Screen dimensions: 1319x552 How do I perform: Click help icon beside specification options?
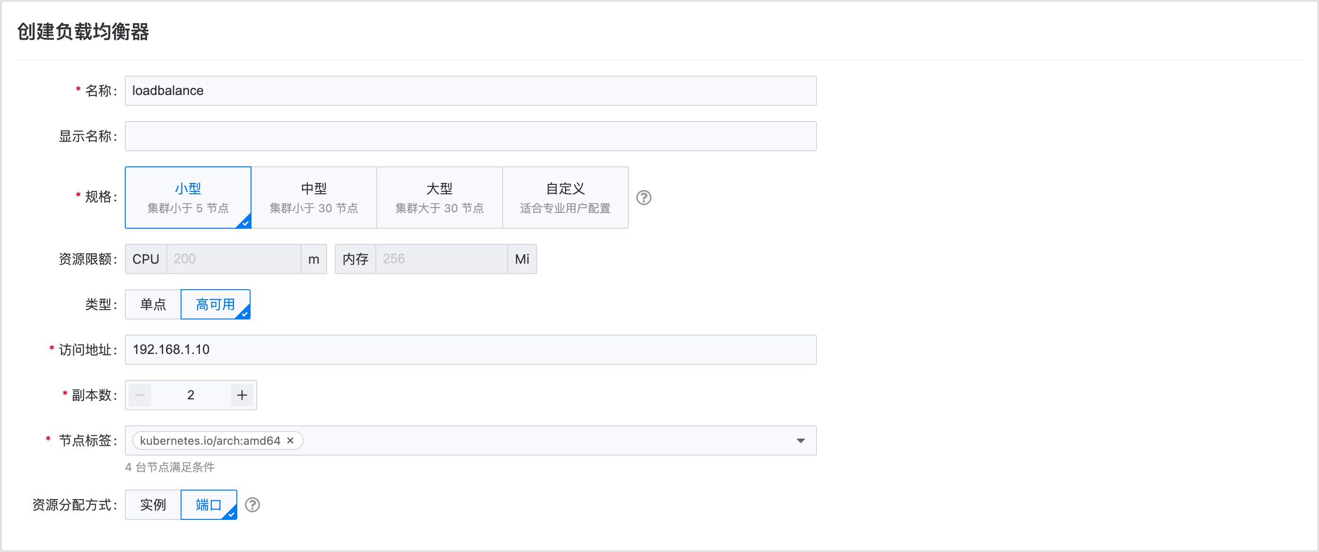point(643,198)
